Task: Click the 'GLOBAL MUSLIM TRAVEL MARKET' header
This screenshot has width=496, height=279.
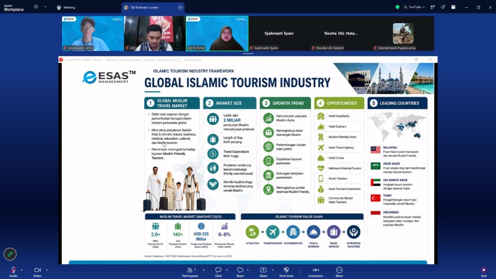Action: [x=172, y=103]
